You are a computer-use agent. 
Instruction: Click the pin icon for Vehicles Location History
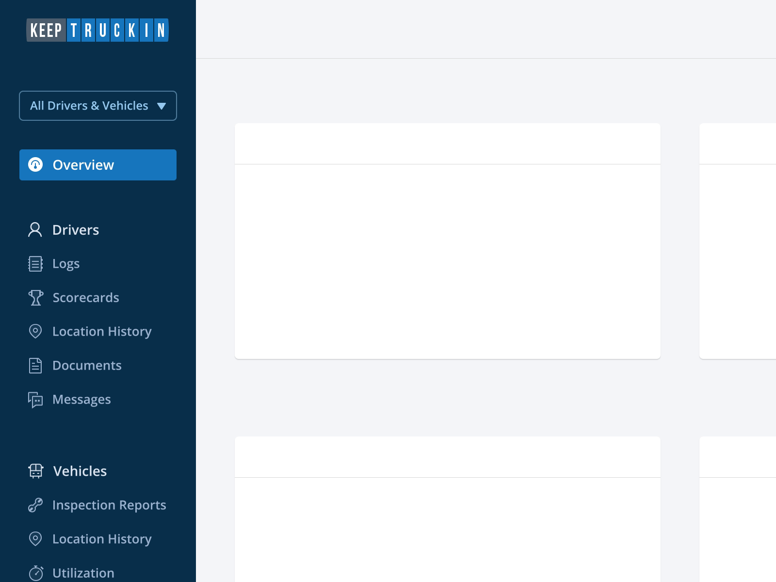click(35, 539)
